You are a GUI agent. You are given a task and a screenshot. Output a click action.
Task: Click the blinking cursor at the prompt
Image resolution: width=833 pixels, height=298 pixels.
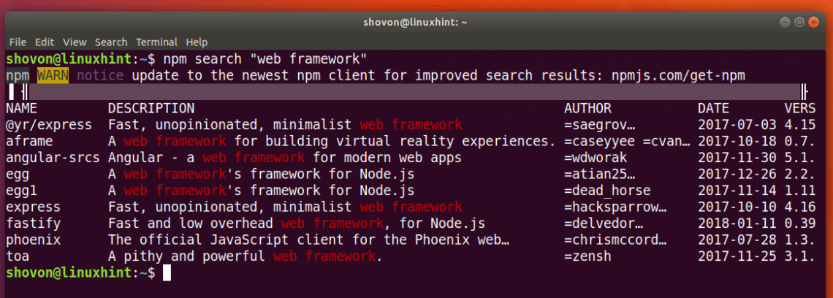tap(167, 272)
